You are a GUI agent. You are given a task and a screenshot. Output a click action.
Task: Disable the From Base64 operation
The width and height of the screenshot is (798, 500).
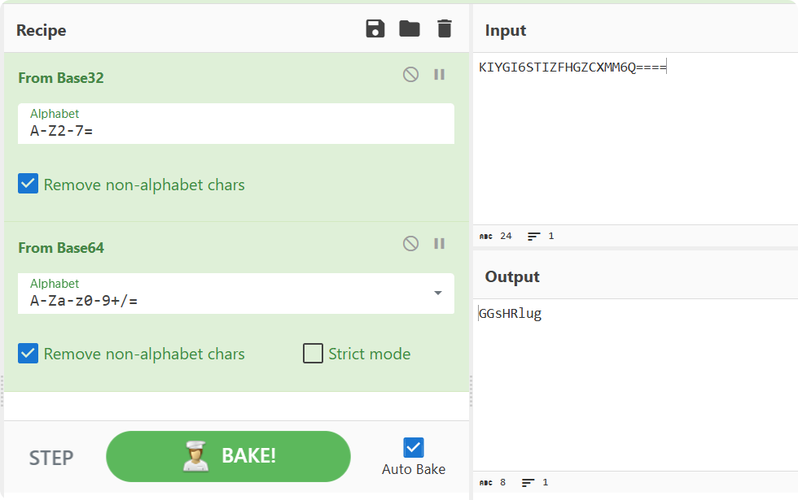[x=410, y=243]
